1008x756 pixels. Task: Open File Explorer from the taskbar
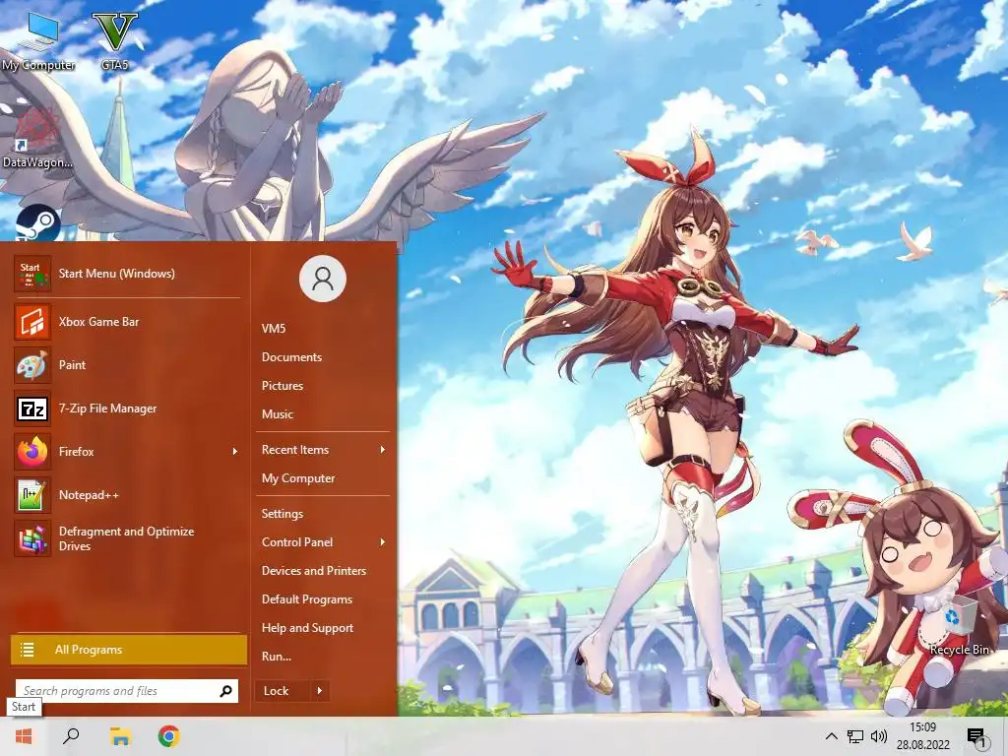tap(120, 736)
